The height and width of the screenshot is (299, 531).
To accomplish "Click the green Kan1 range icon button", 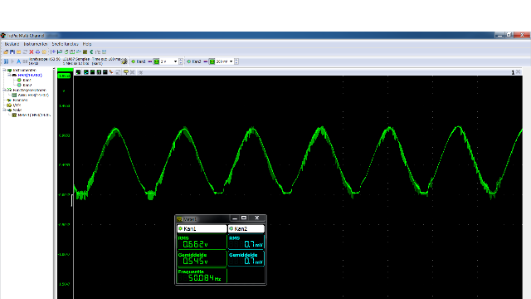I will (x=157, y=61).
